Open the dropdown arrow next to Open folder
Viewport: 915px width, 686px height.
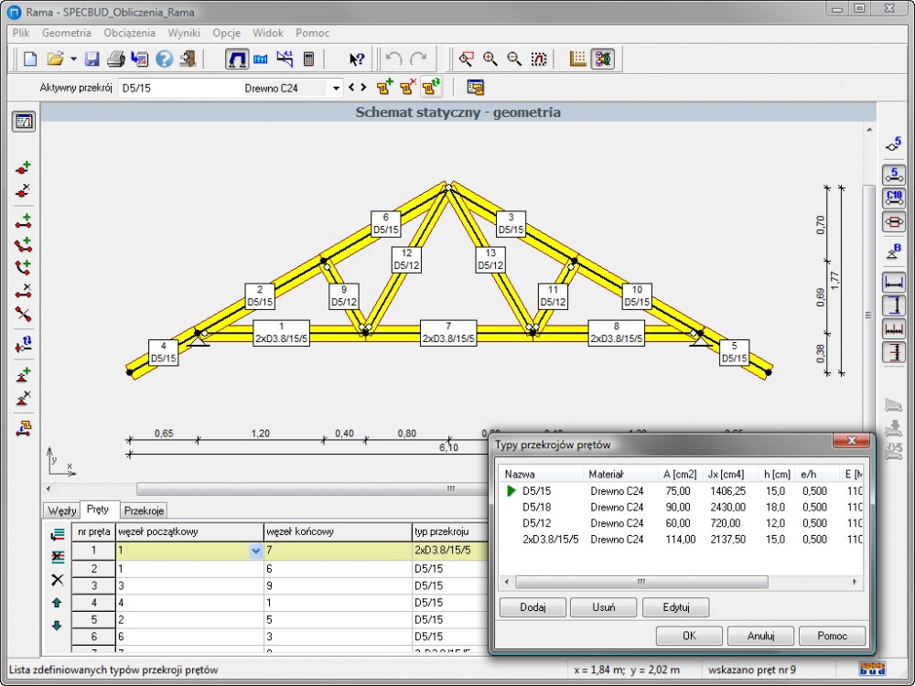[x=73, y=59]
